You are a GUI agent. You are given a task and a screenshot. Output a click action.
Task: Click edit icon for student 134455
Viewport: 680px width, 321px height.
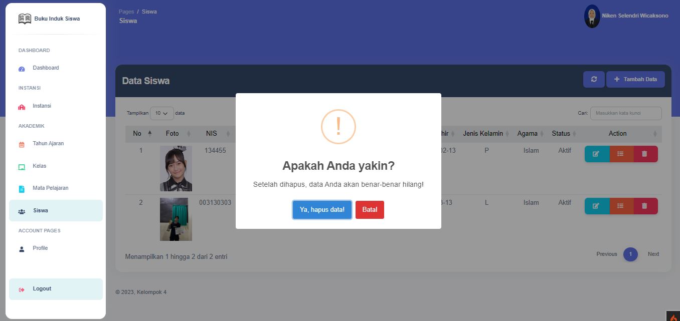tap(596, 154)
